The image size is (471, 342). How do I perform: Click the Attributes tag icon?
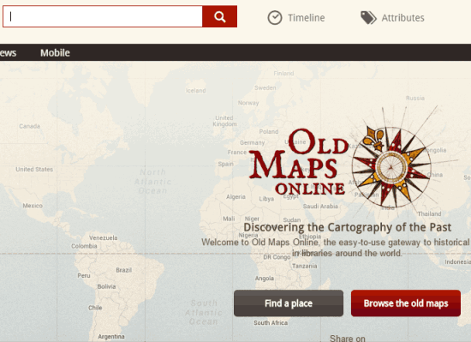point(368,18)
